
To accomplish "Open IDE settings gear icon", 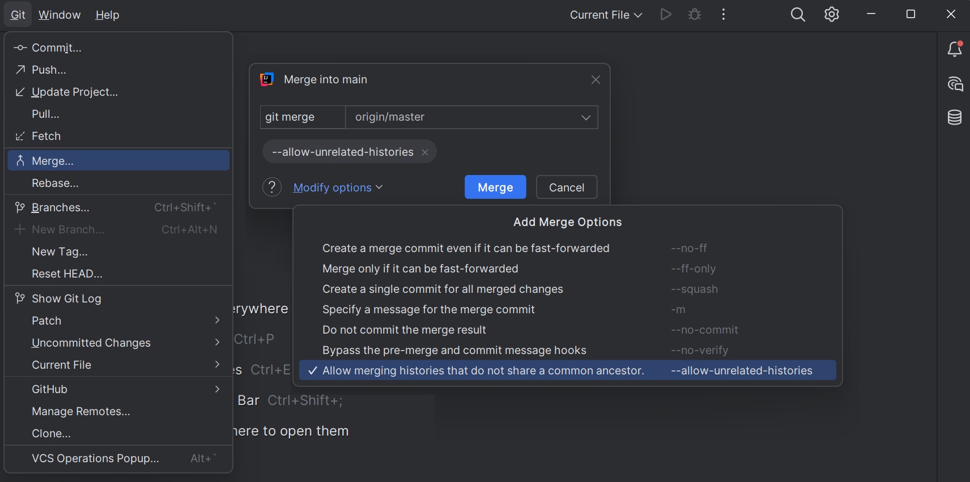I will (832, 15).
